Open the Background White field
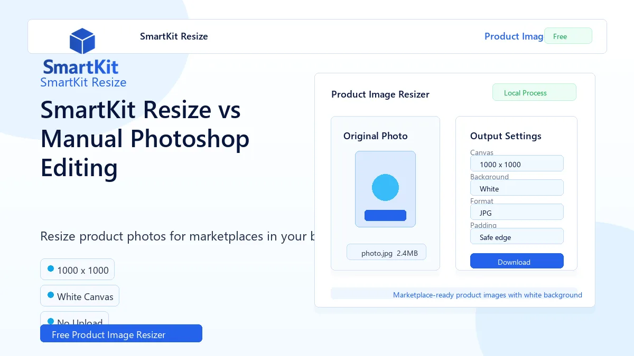Screen dimensions: 634x356 [517, 188]
